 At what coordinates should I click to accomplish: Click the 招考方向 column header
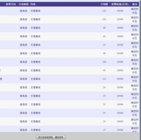(11, 4)
